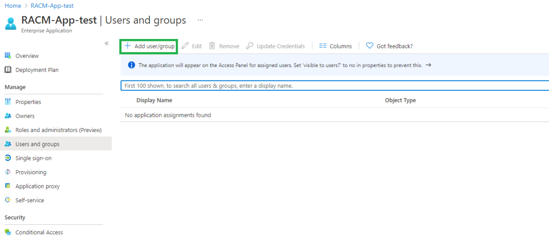Click the Enterprise Application user avatar icon
Screen dimensions: 549x241
click(x=11, y=24)
